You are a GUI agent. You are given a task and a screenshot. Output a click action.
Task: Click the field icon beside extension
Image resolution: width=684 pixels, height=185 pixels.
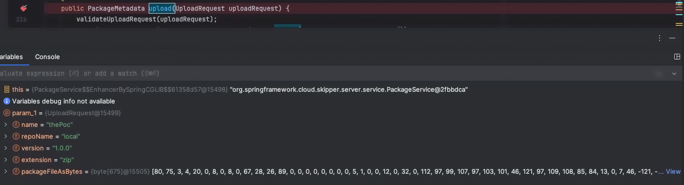16,160
